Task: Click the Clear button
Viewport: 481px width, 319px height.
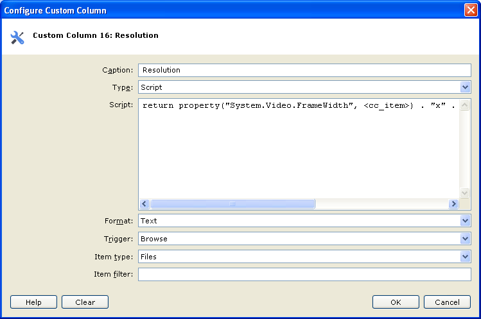Action: point(85,302)
